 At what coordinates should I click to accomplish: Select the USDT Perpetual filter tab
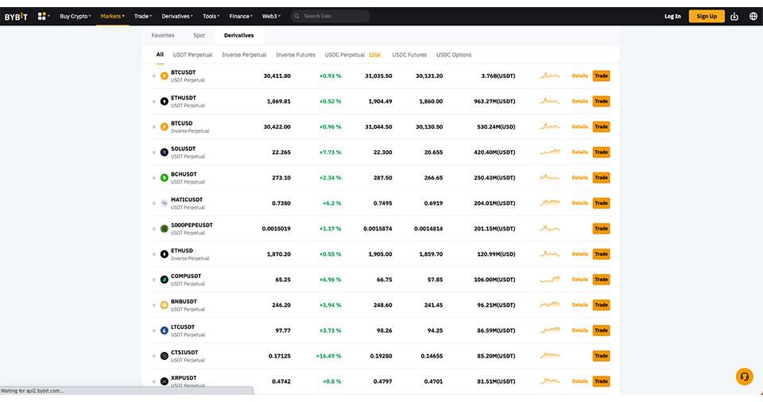point(192,55)
